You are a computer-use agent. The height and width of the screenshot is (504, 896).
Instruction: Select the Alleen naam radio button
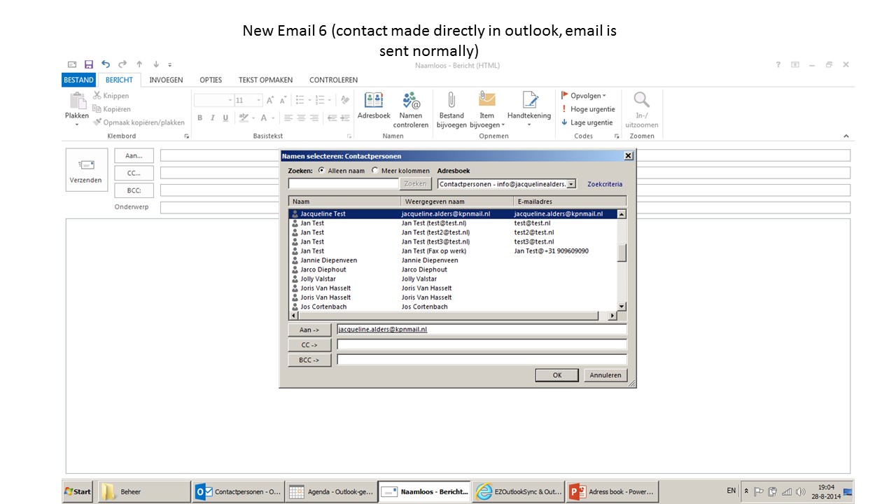(321, 170)
